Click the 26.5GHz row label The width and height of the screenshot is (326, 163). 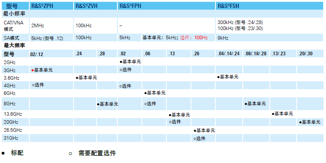pos(13,130)
